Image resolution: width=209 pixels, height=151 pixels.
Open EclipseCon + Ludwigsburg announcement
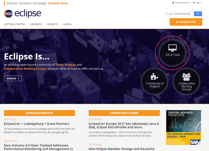[x=37, y=124]
